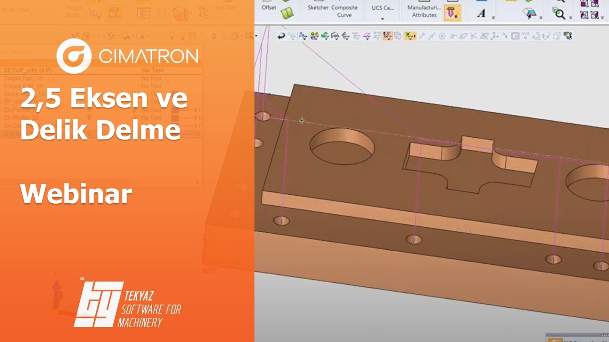Expand the dropdown beside the magnifying glass
The height and width of the screenshot is (342, 609).
pos(570,18)
